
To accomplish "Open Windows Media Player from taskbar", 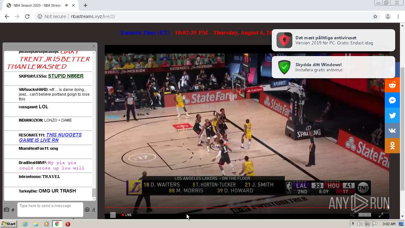I will click(47, 224).
